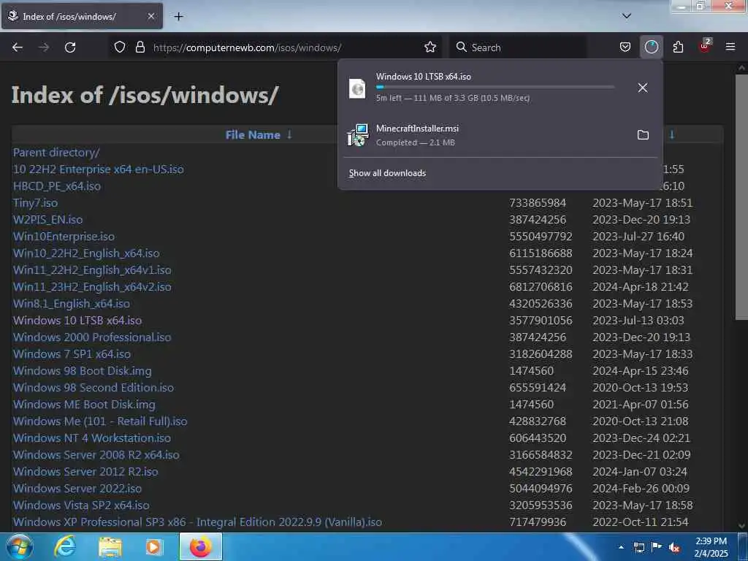Open Win10_22H2_English_x64.iso link
Image resolution: width=748 pixels, height=561 pixels.
click(86, 253)
